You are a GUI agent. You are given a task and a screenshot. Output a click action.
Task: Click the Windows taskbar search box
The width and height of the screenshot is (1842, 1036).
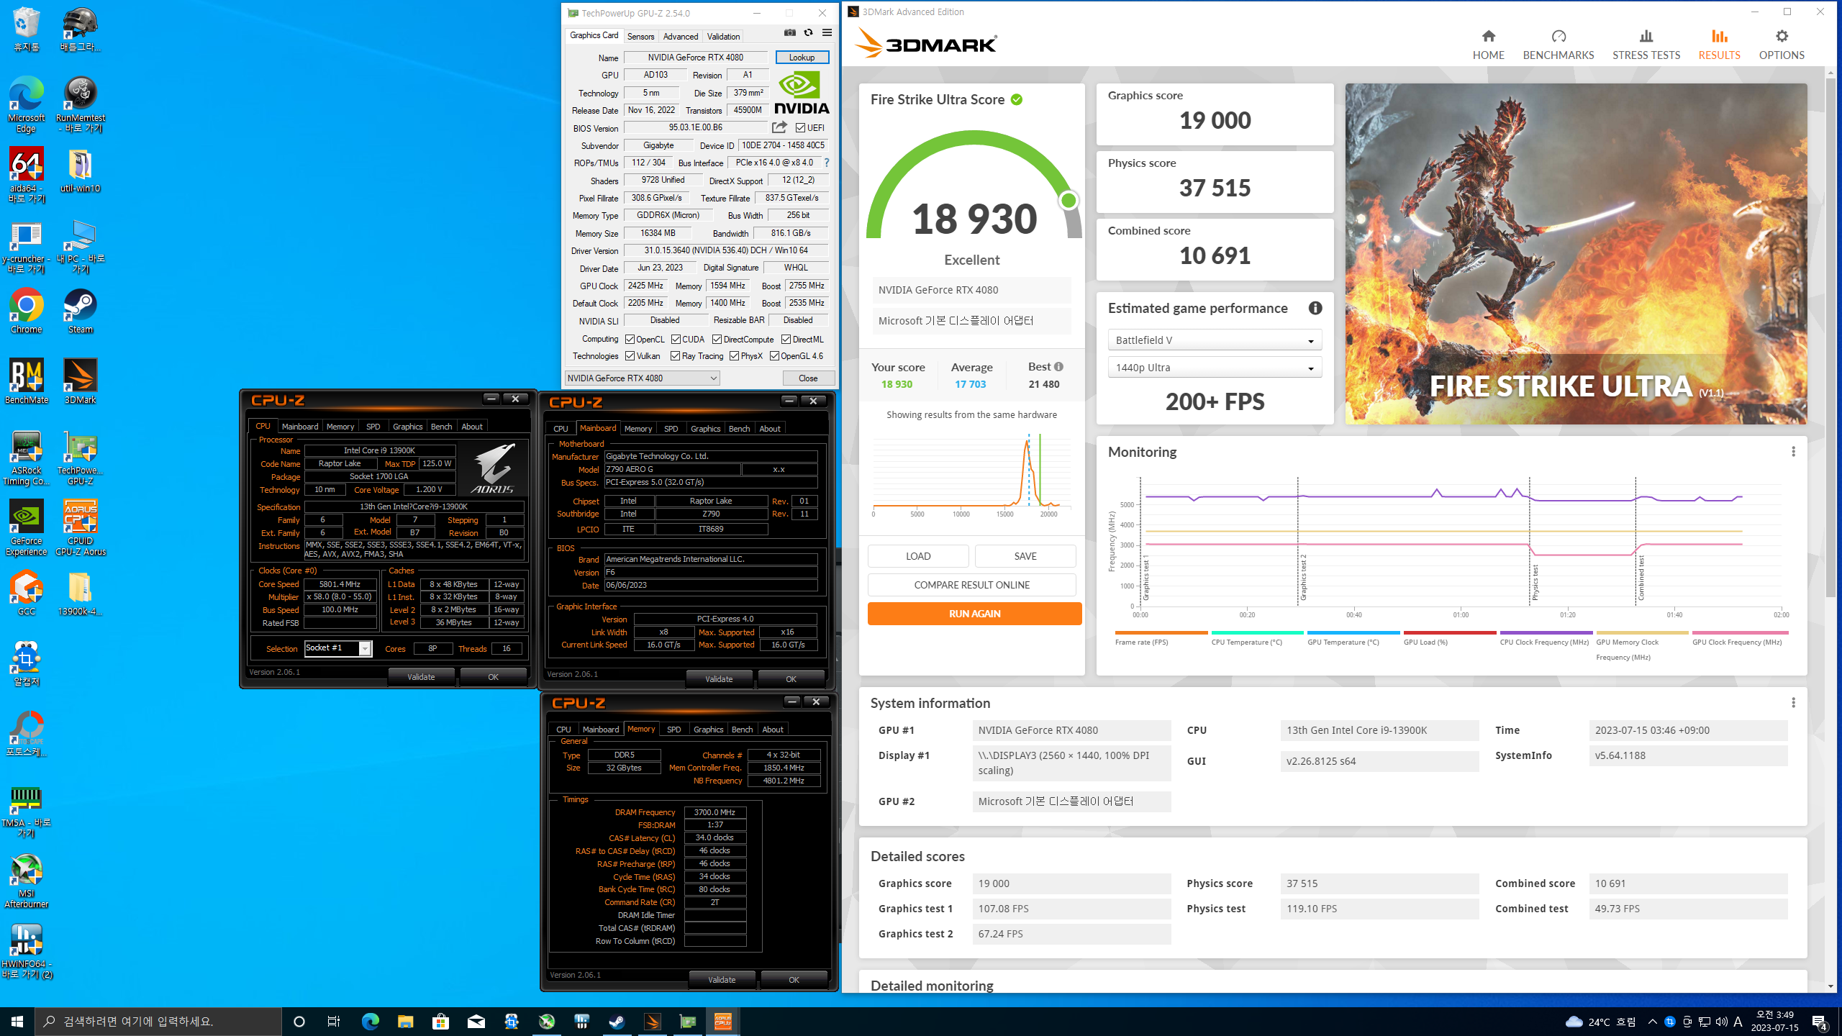click(158, 1022)
